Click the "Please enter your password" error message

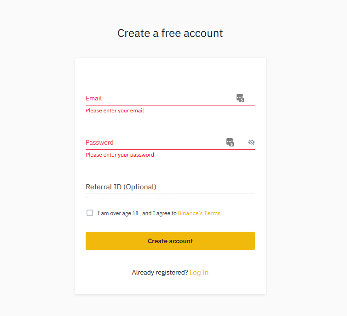(x=120, y=155)
